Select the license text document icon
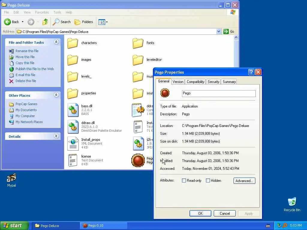This screenshot has height=230, width=307. pos(73,161)
